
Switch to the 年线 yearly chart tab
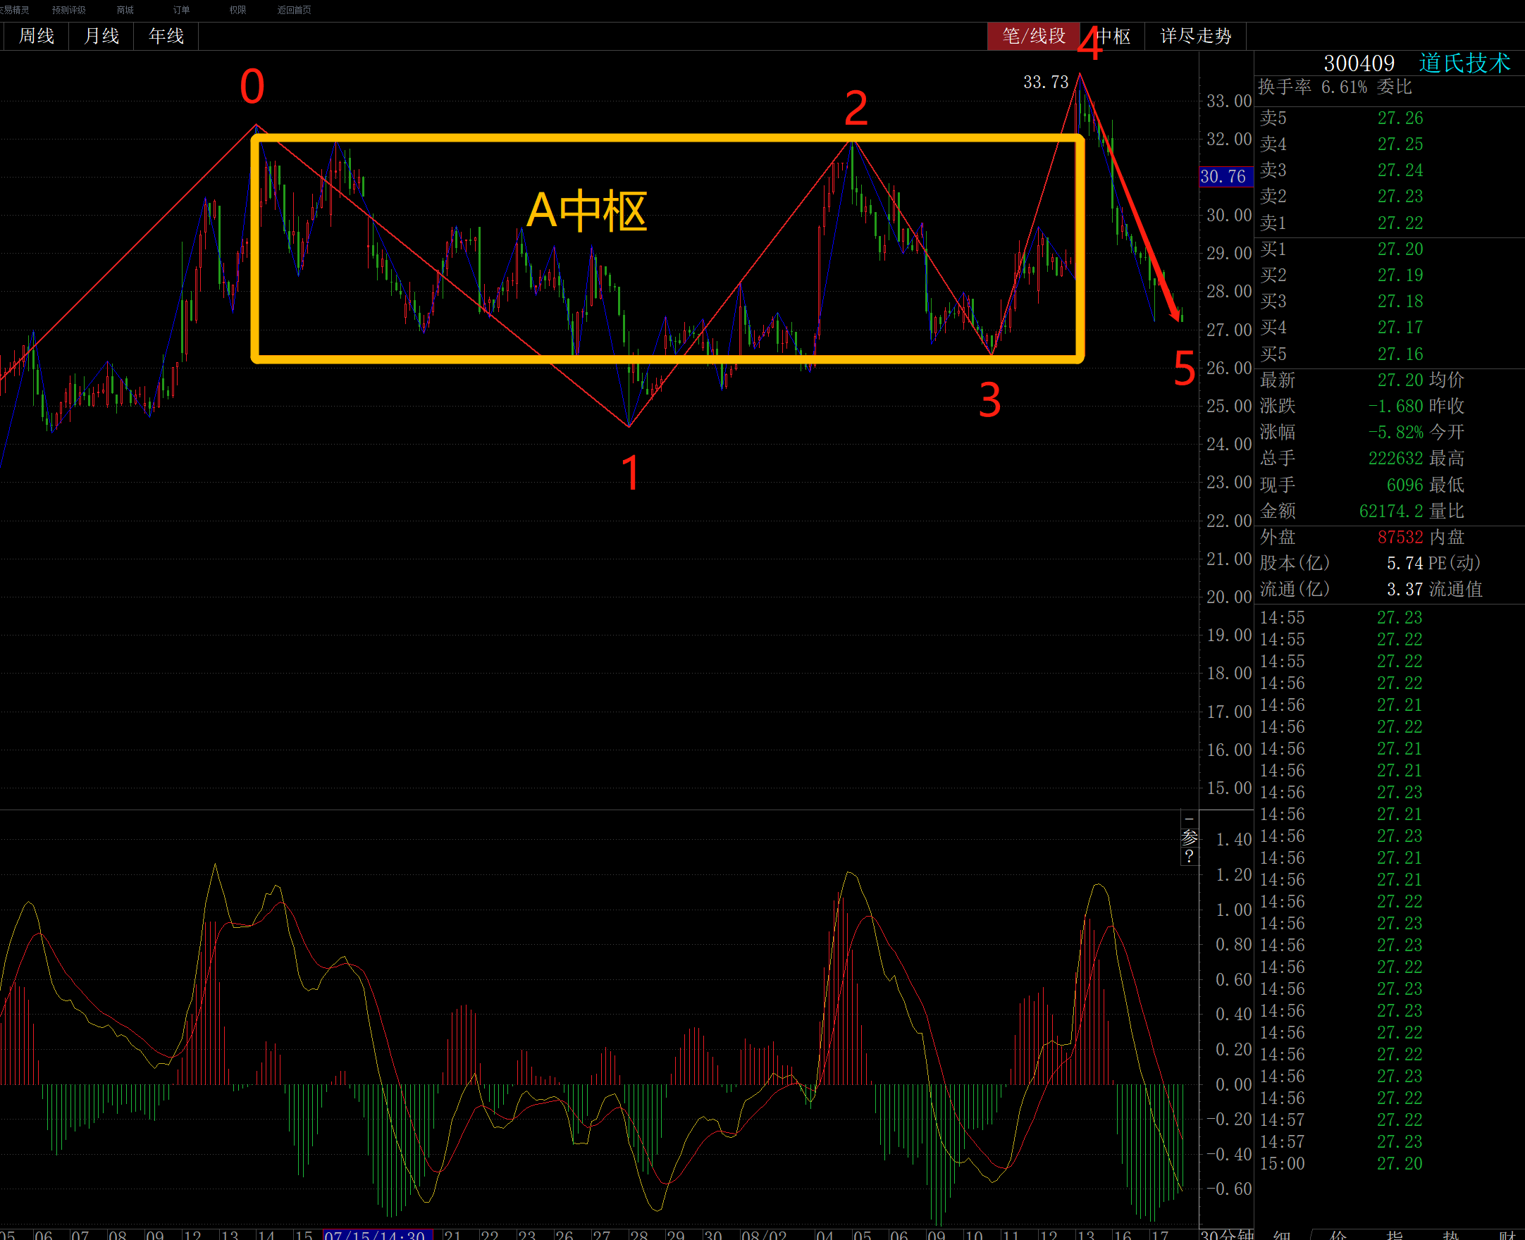(166, 36)
